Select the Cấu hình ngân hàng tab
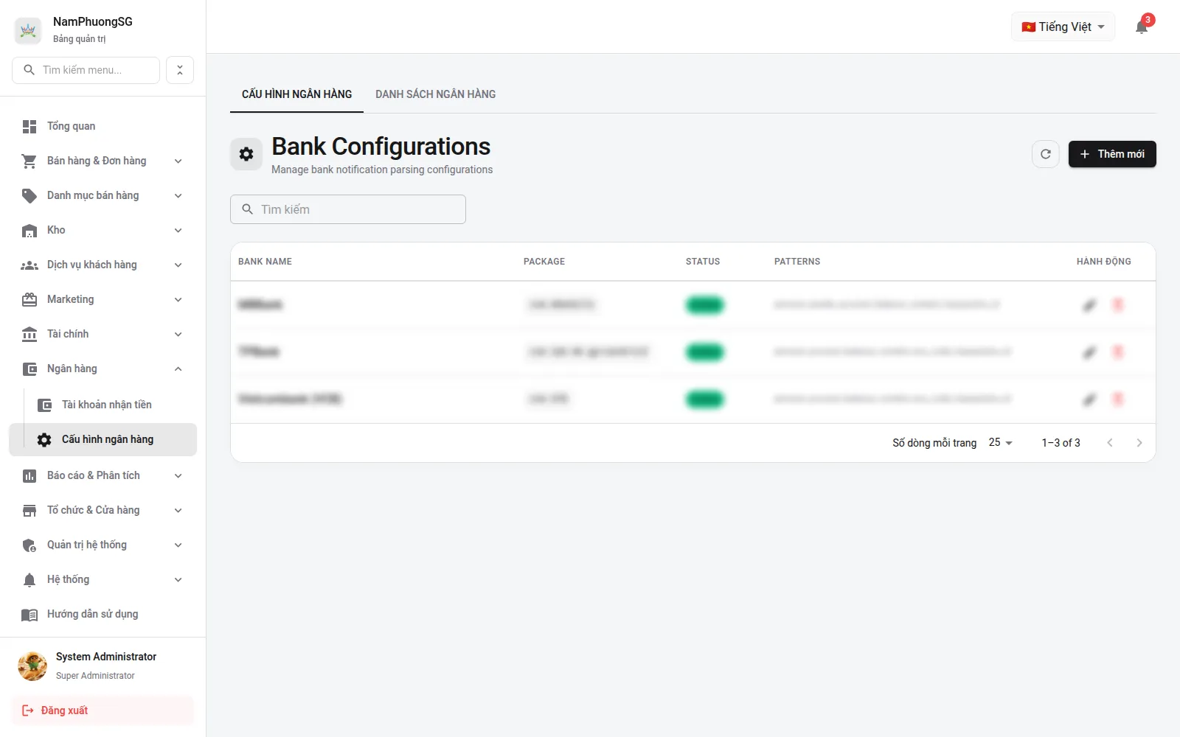The width and height of the screenshot is (1180, 737). pyautogui.click(x=296, y=94)
